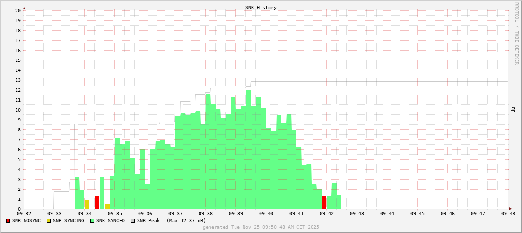Viewport: 522px width, 233px height.
Task: Click the dB unit label on right side
Action: click(x=513, y=110)
